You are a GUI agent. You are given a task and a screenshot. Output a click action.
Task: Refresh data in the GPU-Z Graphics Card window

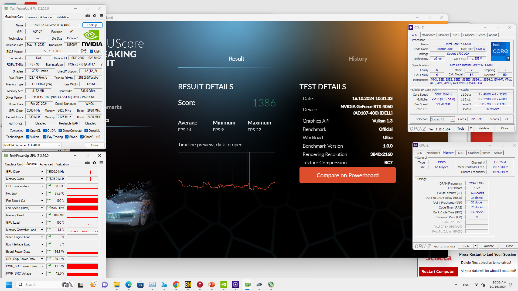point(95,16)
